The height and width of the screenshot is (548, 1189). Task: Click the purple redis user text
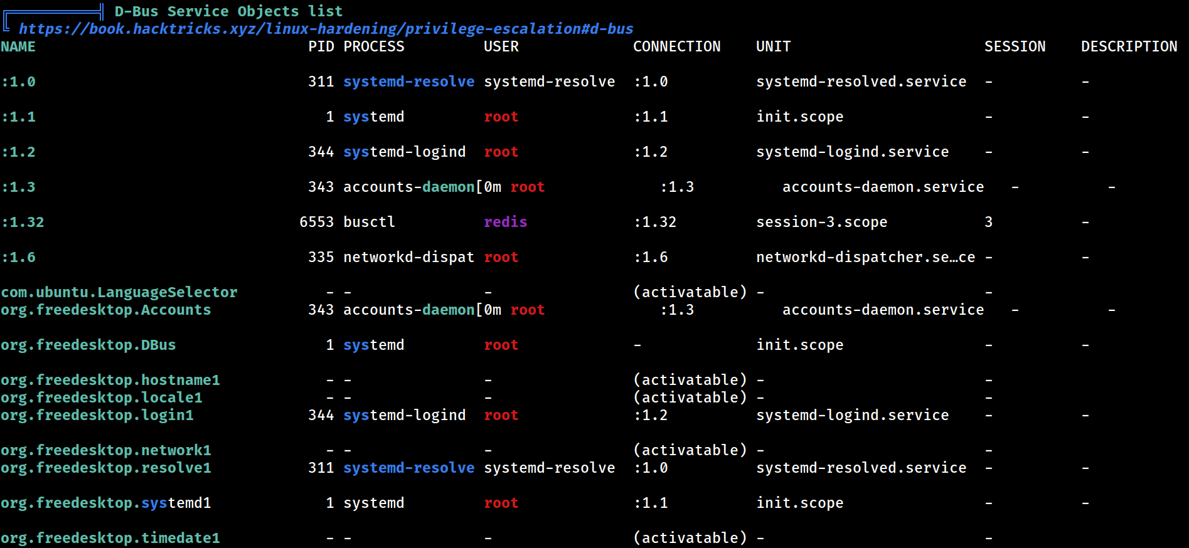tap(506, 222)
